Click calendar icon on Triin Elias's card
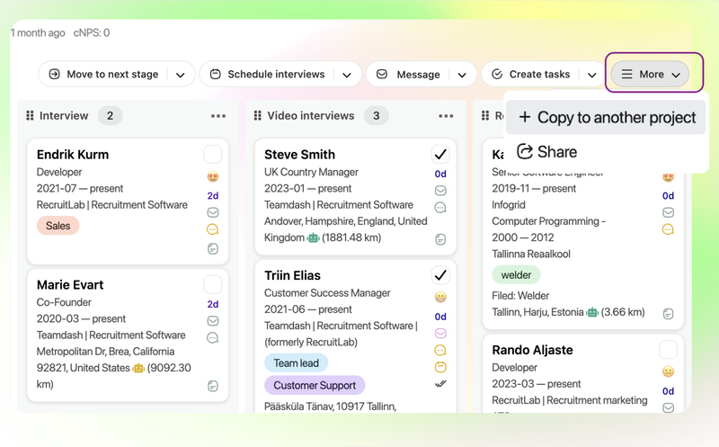The image size is (719, 447). click(440, 367)
